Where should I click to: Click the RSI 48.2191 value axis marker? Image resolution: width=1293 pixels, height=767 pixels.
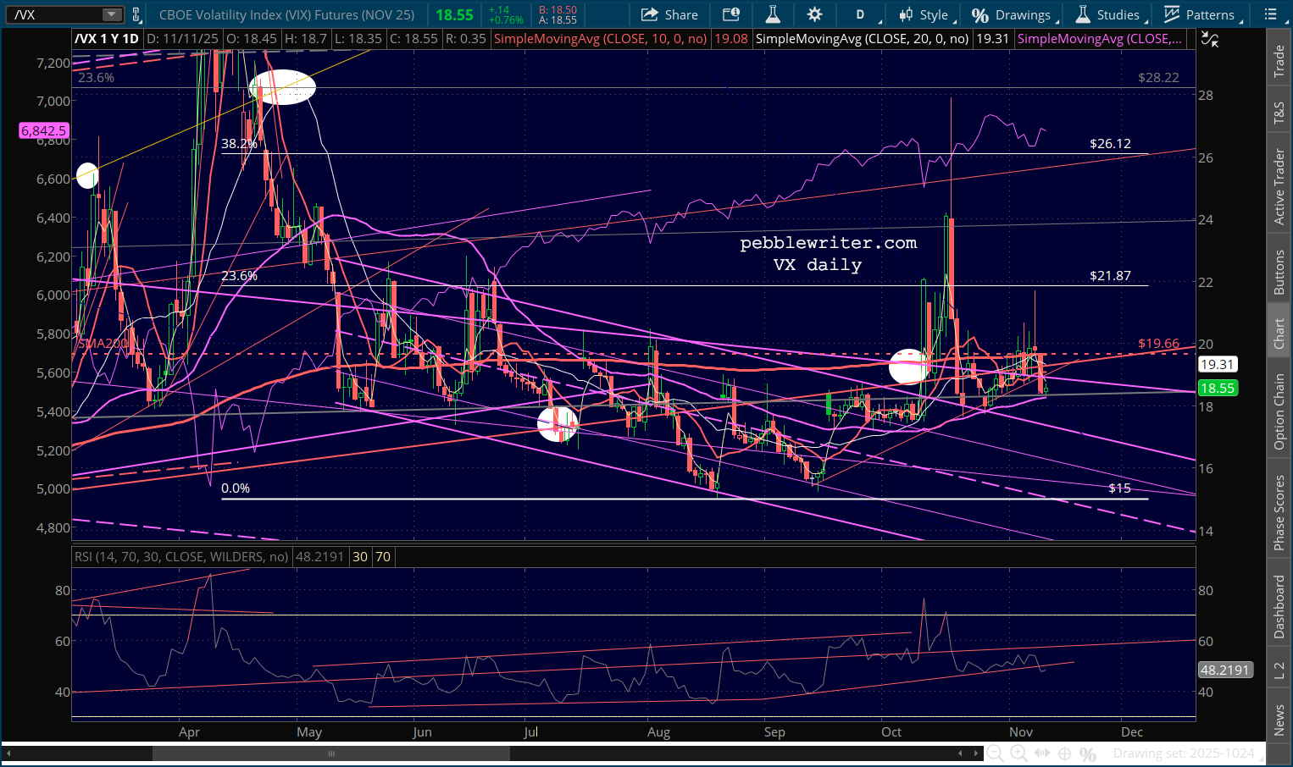1224,670
